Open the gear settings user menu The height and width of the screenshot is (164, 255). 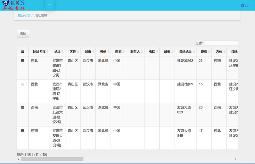pos(247,6)
